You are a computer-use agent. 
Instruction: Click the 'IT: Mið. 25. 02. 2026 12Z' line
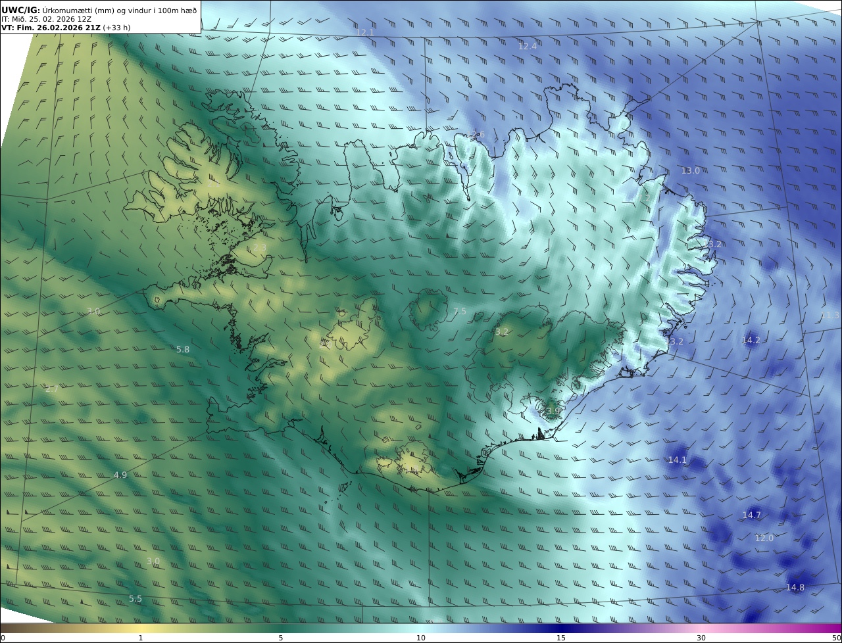(46, 19)
